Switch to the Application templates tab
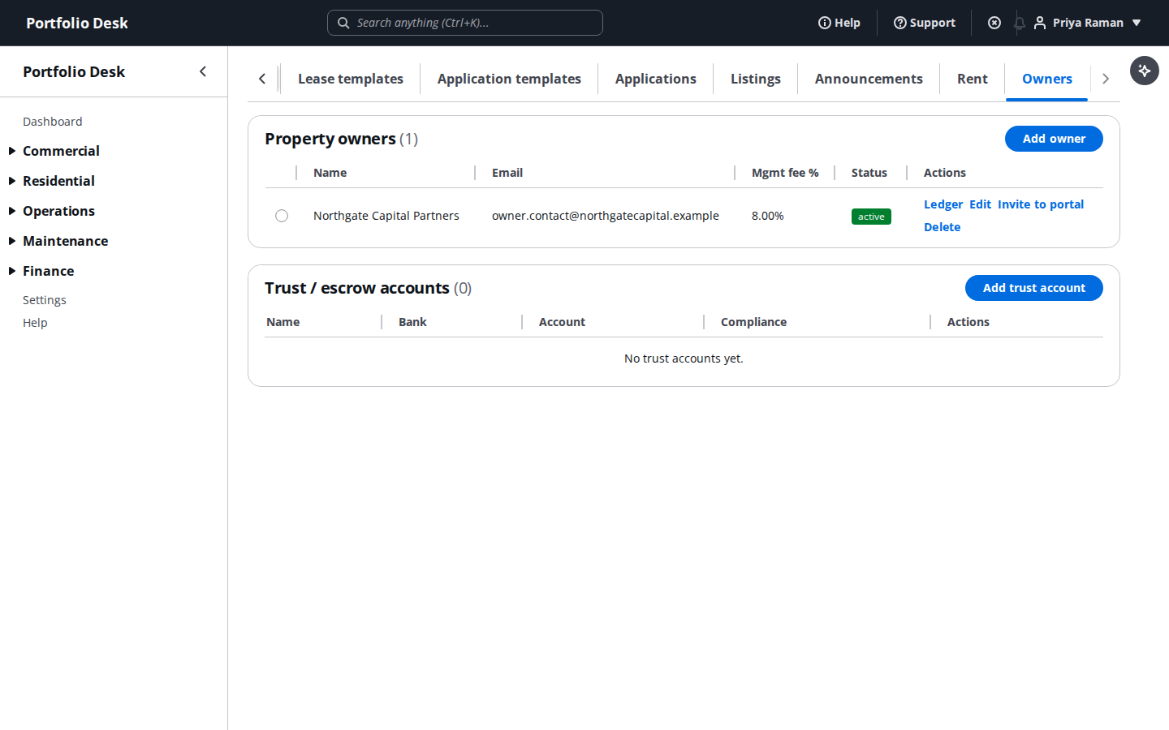1169x730 pixels. click(509, 79)
